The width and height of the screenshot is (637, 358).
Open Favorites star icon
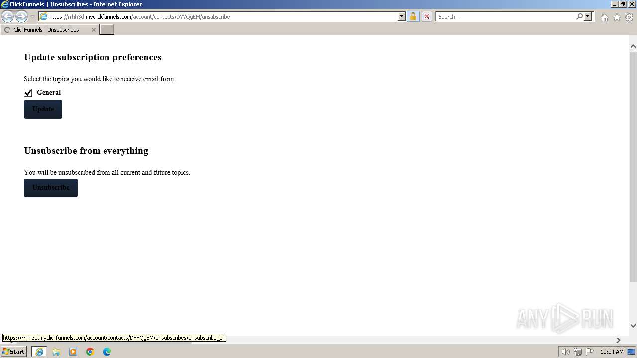pyautogui.click(x=617, y=17)
